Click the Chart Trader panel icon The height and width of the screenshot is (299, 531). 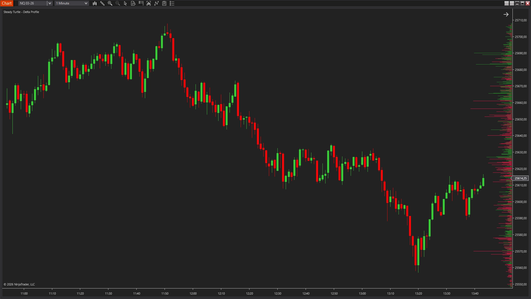[141, 3]
